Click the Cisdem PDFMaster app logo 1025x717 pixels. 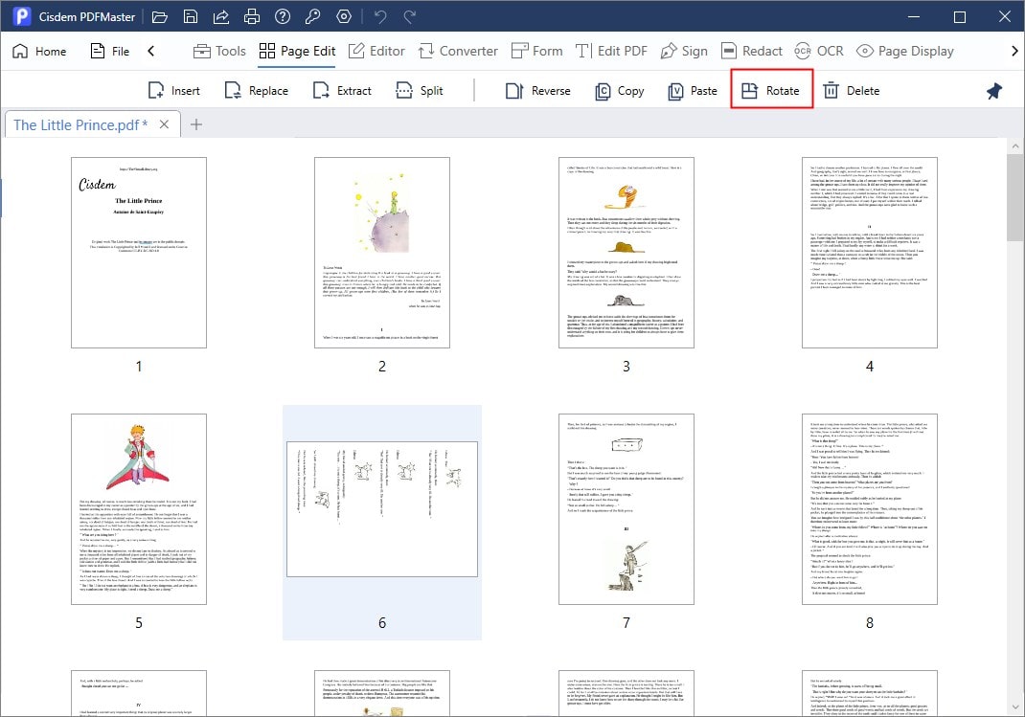click(22, 16)
